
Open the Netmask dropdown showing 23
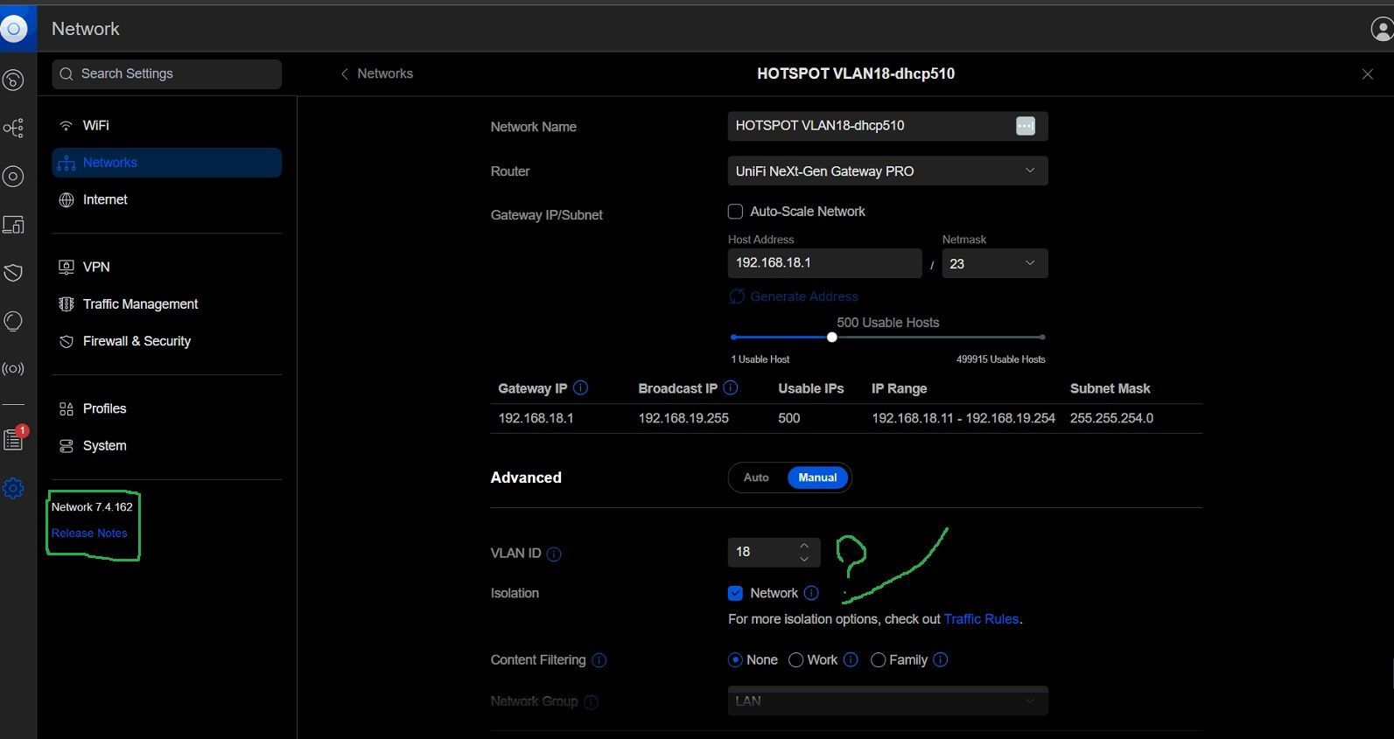tap(994, 263)
